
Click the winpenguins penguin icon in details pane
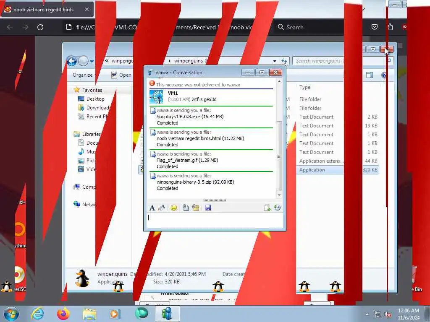click(82, 278)
